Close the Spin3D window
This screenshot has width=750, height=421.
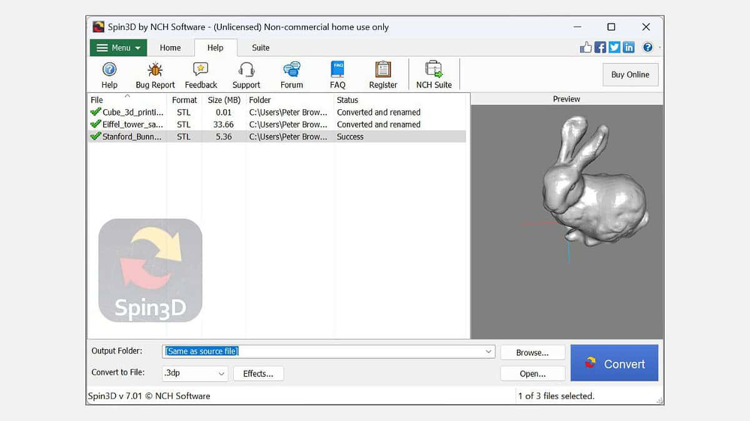[646, 27]
